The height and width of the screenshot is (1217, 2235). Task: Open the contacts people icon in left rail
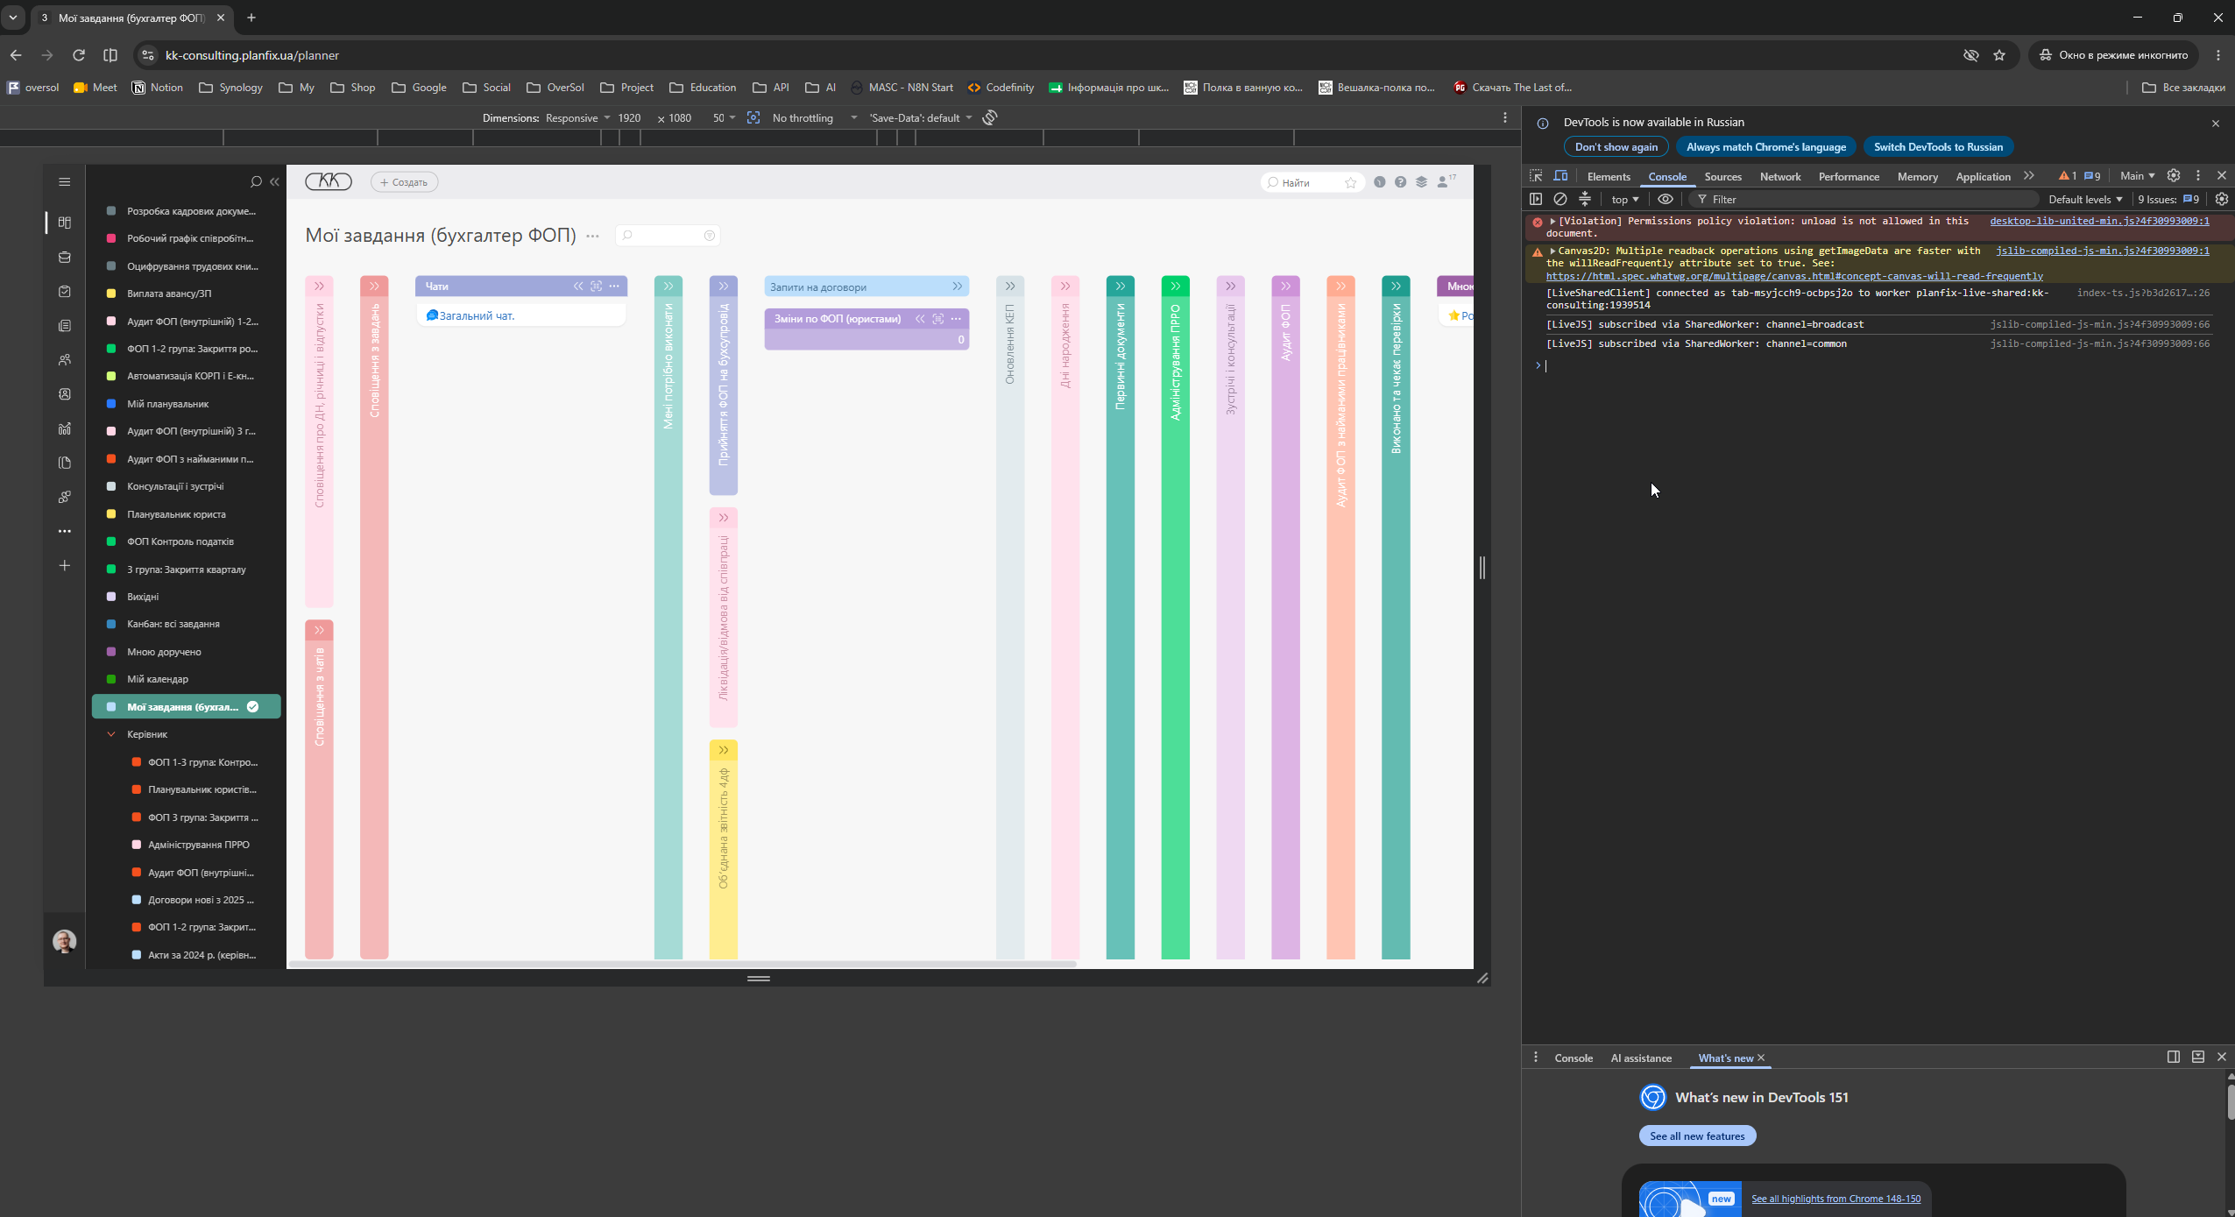click(64, 359)
